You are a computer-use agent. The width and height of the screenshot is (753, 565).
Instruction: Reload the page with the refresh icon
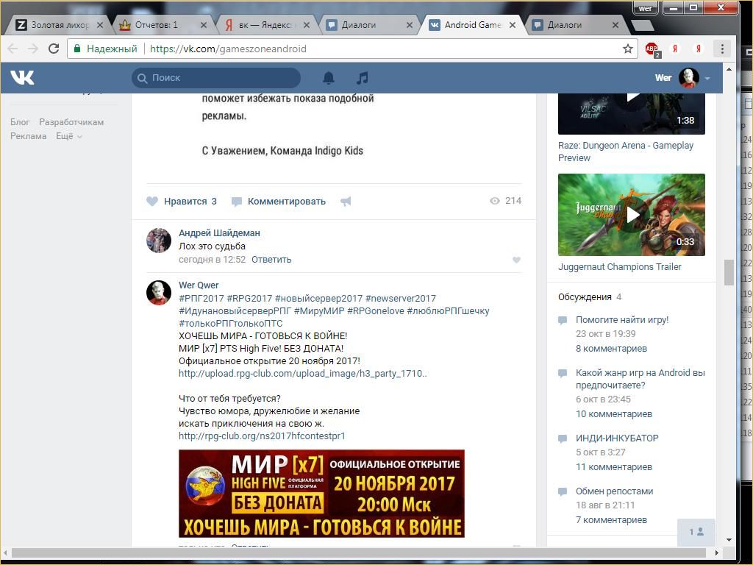click(x=54, y=49)
